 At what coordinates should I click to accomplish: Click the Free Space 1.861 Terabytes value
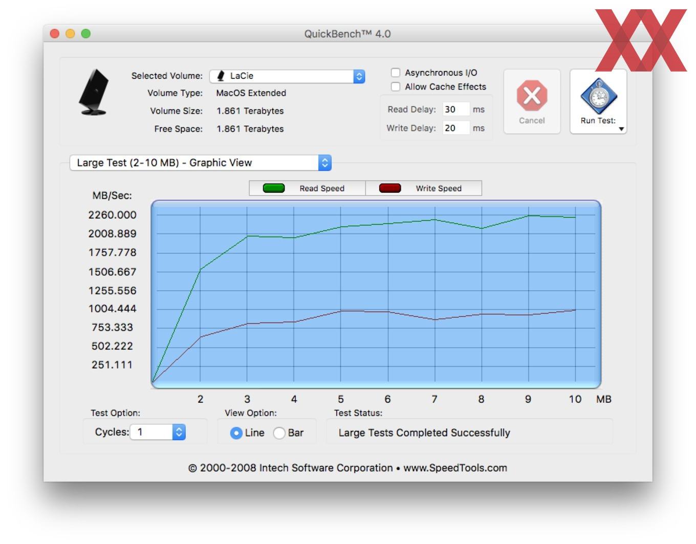pyautogui.click(x=250, y=128)
